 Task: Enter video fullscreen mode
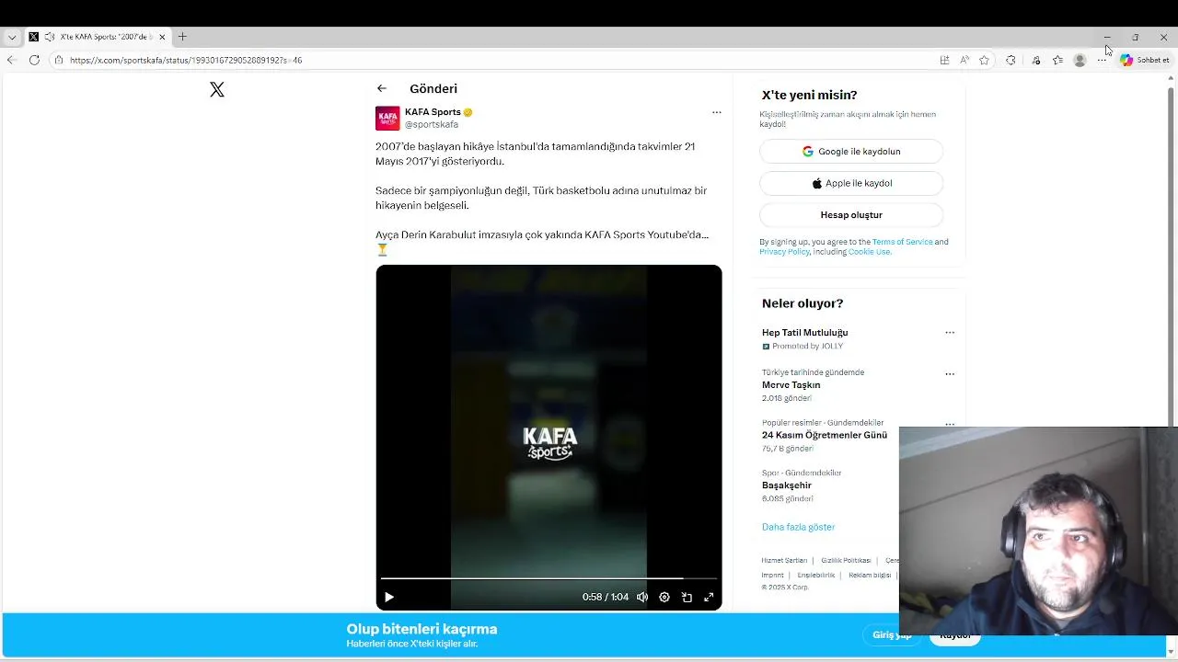pyautogui.click(x=709, y=597)
